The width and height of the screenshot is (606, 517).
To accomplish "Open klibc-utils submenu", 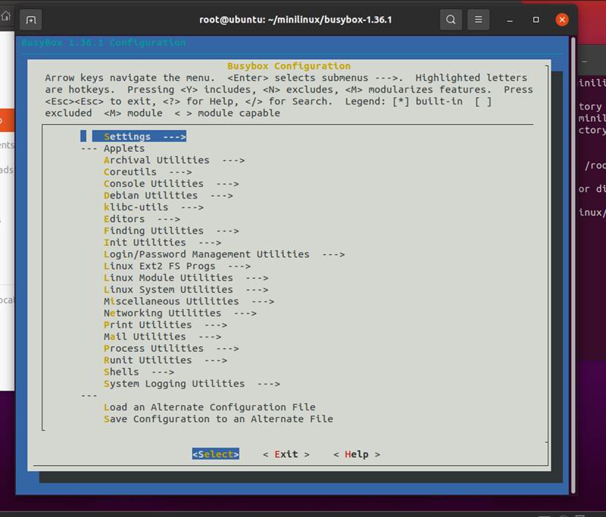I will coord(153,207).
